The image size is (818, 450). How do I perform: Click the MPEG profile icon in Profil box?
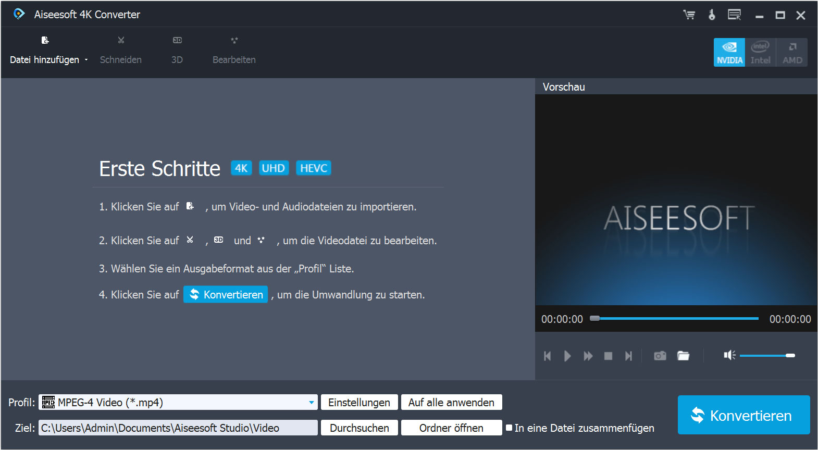click(x=48, y=402)
